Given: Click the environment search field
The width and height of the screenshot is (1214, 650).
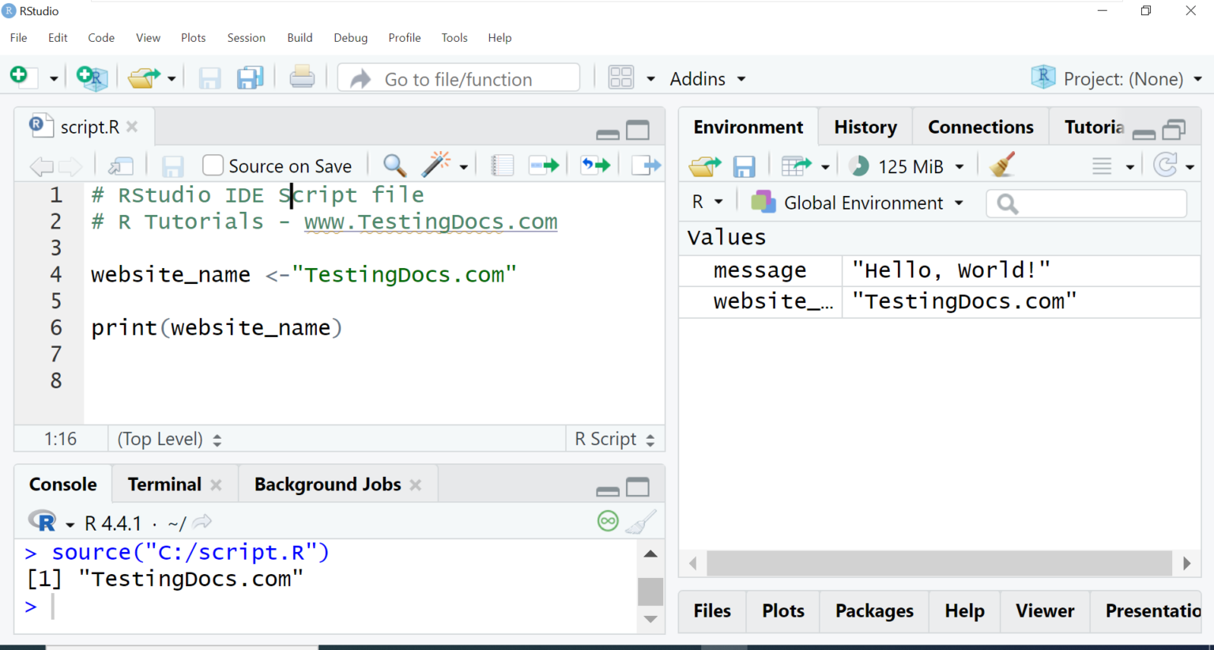Looking at the screenshot, I should click(1086, 203).
